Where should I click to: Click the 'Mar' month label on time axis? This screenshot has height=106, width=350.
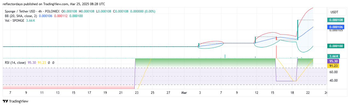tap(184, 93)
